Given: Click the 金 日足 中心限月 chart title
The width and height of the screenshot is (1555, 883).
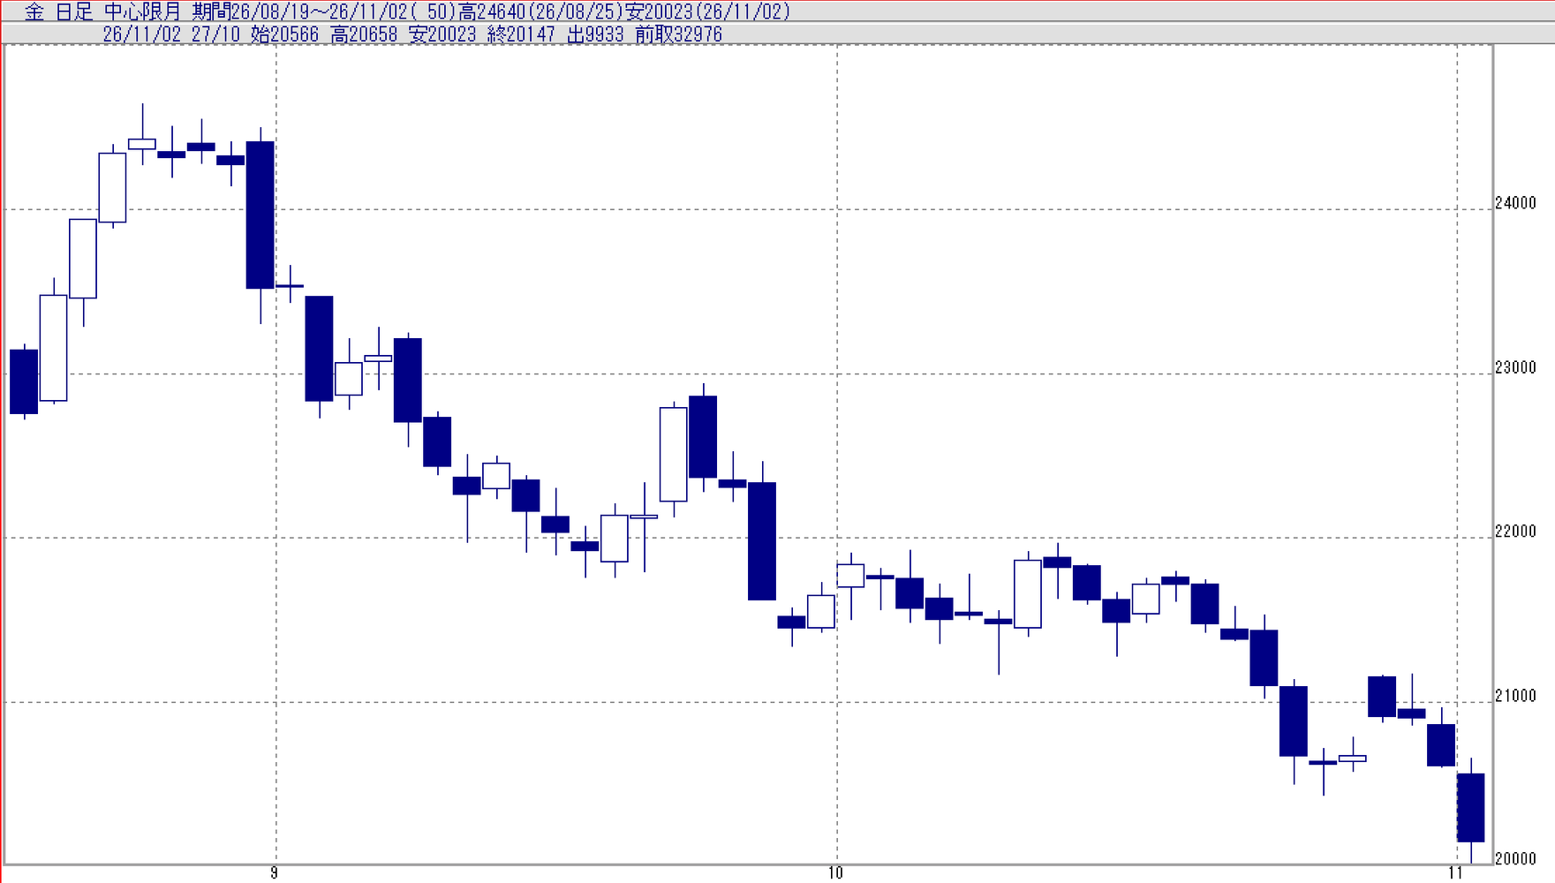Looking at the screenshot, I should click(x=102, y=11).
